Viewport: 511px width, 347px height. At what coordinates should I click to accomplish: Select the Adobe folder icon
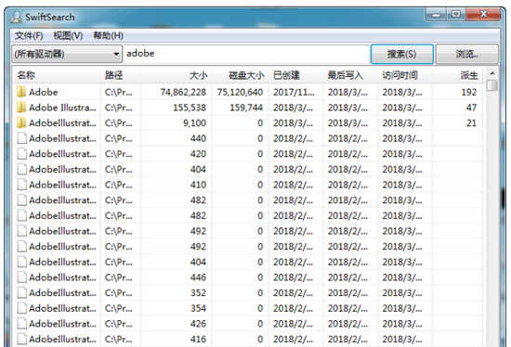click(21, 92)
